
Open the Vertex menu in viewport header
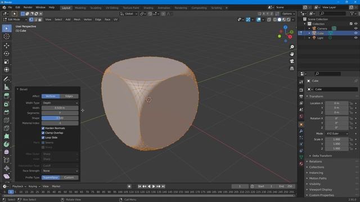pyautogui.click(x=88, y=20)
